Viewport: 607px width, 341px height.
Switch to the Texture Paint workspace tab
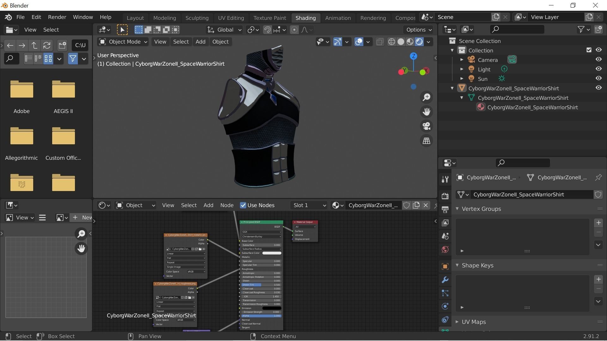pyautogui.click(x=269, y=18)
